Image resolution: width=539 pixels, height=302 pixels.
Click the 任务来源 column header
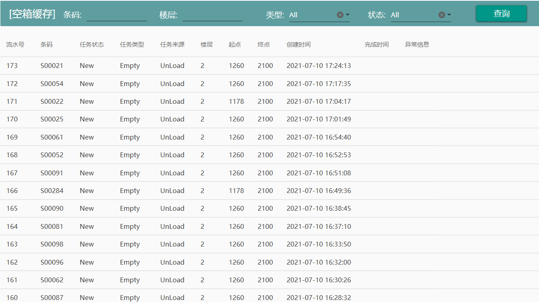coord(172,45)
